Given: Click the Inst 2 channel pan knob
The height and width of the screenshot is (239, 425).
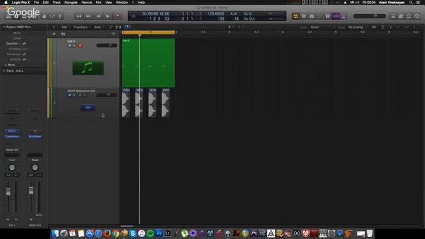Looking at the screenshot, I should pyautogui.click(x=12, y=167).
